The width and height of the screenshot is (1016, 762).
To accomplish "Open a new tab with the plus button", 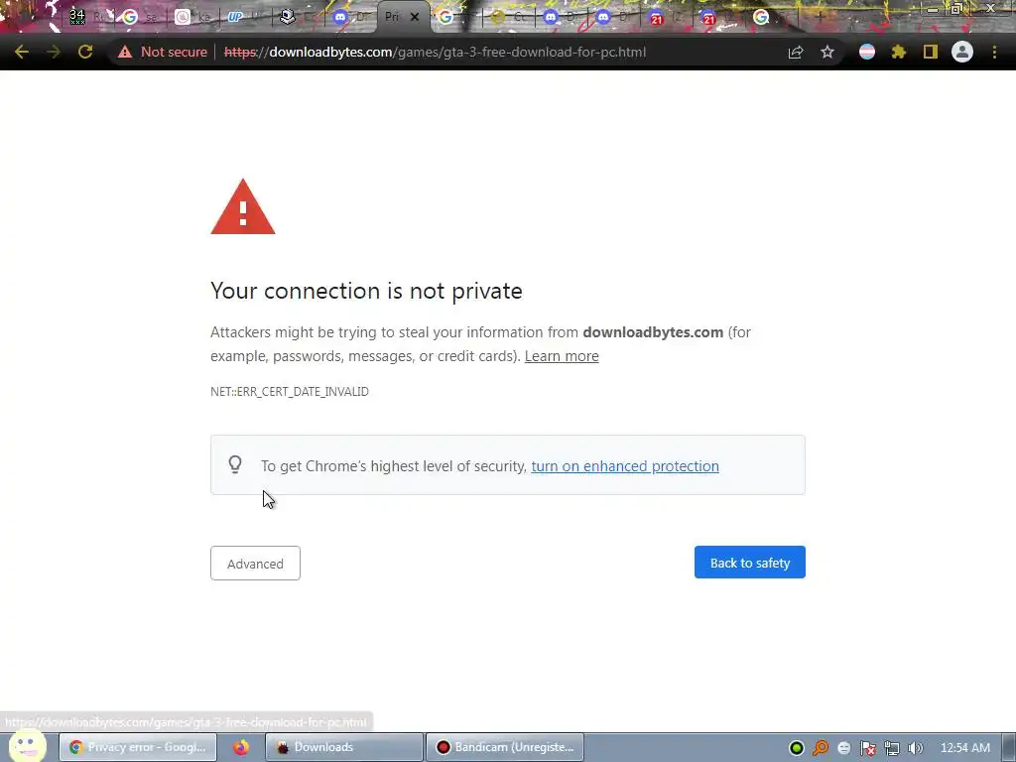I will tap(819, 17).
